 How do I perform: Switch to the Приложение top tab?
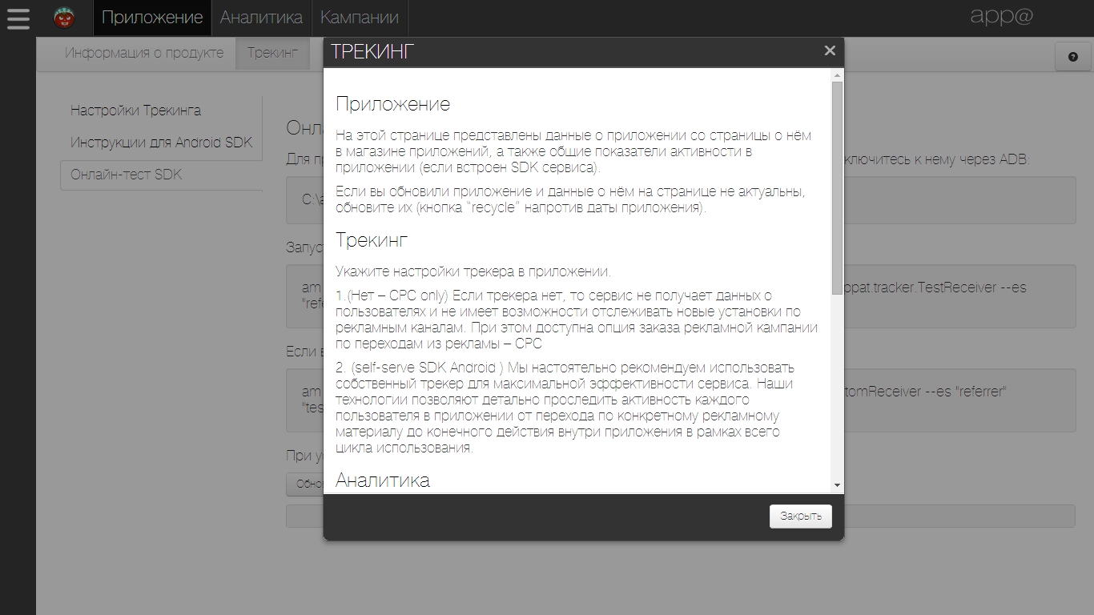point(152,18)
